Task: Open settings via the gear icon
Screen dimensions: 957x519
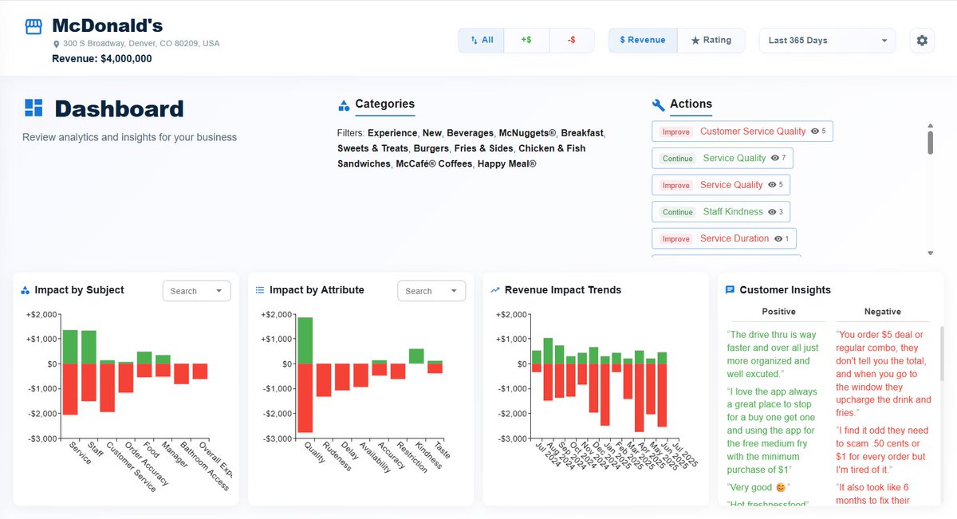Action: click(x=922, y=41)
